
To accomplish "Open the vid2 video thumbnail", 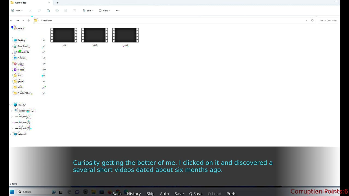I will click(94, 35).
